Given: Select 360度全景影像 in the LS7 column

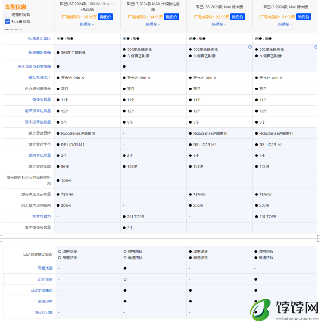Looking at the screenshot, I should [73, 52].
